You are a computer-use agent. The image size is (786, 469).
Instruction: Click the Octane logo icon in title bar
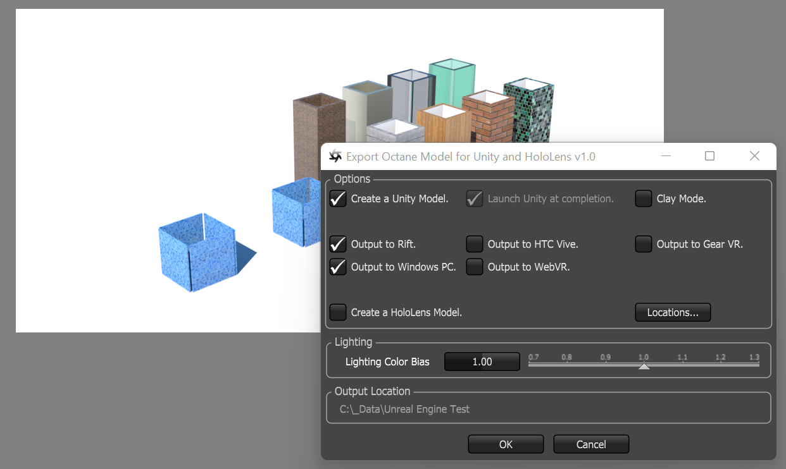point(335,156)
